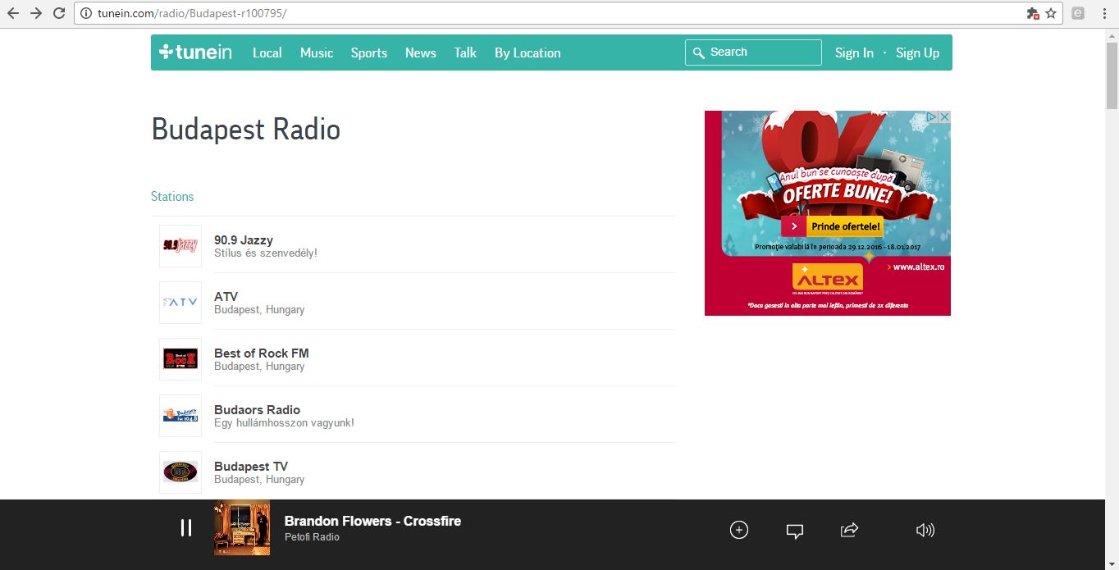Open the Music menu item
The width and height of the screenshot is (1119, 570).
point(317,52)
